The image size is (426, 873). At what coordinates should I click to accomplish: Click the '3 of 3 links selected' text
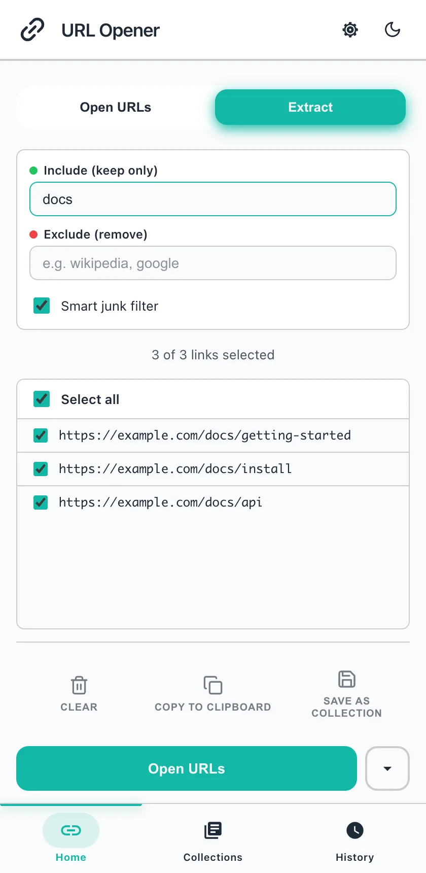213,355
